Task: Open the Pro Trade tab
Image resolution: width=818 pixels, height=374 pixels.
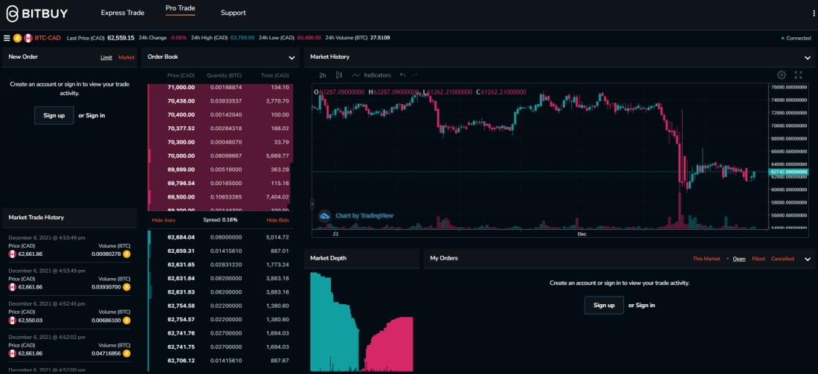Action: coord(181,8)
